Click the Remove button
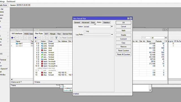Screen dimensions: 181x102 coord(123,46)
